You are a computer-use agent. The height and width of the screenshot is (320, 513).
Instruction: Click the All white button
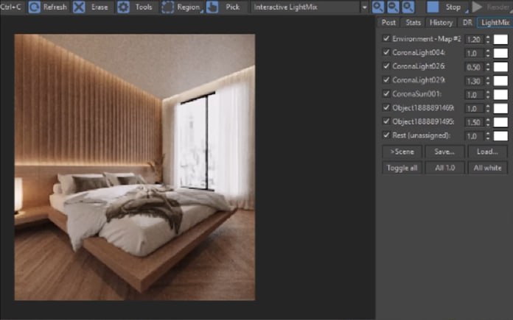tap(487, 168)
